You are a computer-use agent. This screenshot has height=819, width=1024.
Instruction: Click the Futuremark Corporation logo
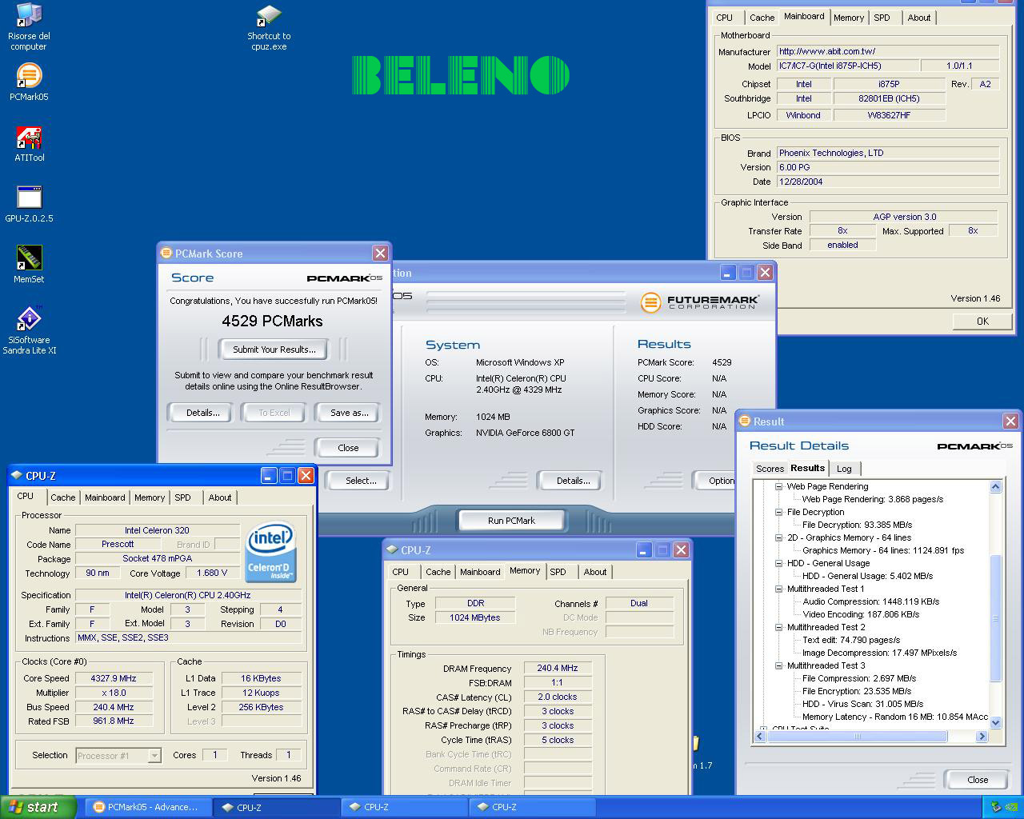coord(700,302)
